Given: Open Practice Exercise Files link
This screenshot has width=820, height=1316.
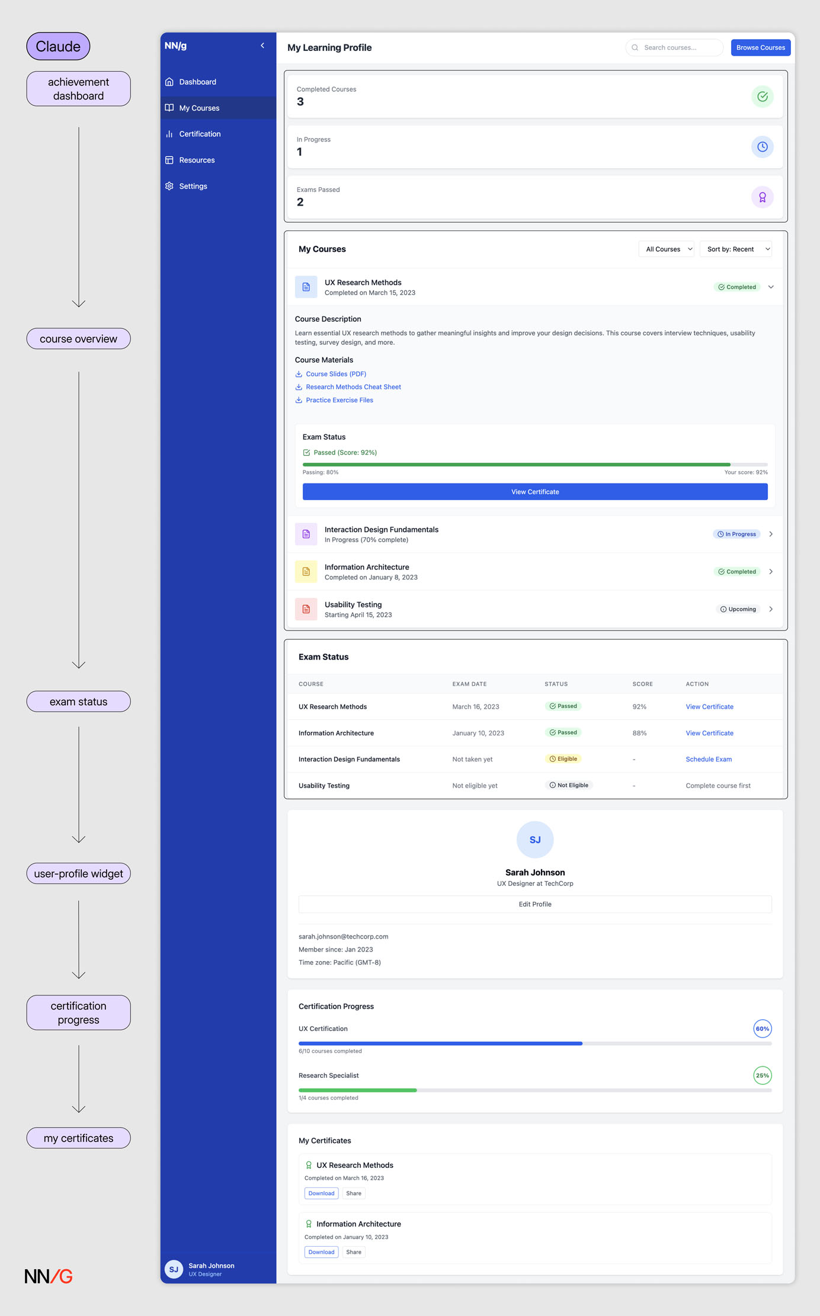Looking at the screenshot, I should click(339, 400).
